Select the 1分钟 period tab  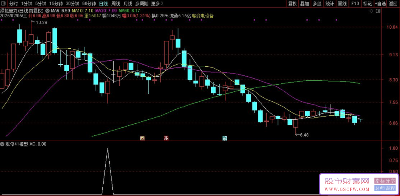pos(26,4)
